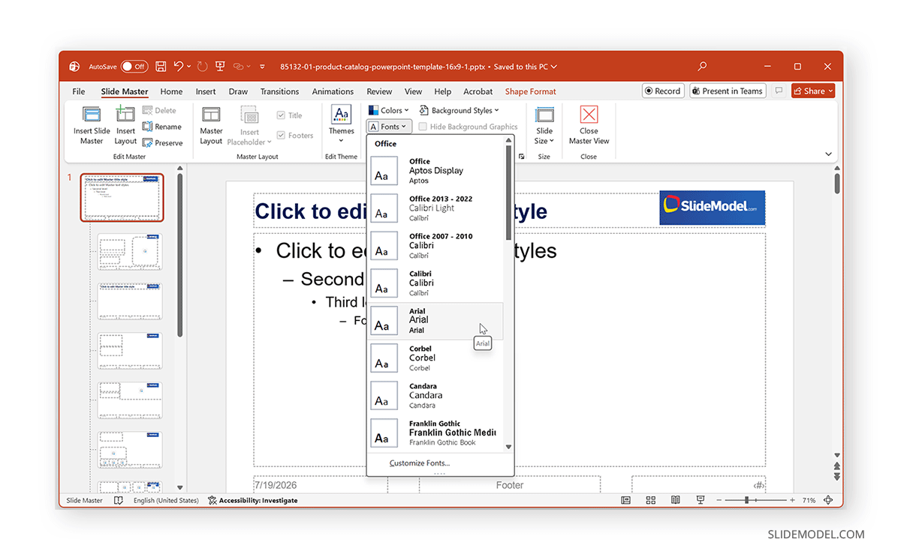
Task: Start presentation from beginning icon
Action: click(220, 67)
